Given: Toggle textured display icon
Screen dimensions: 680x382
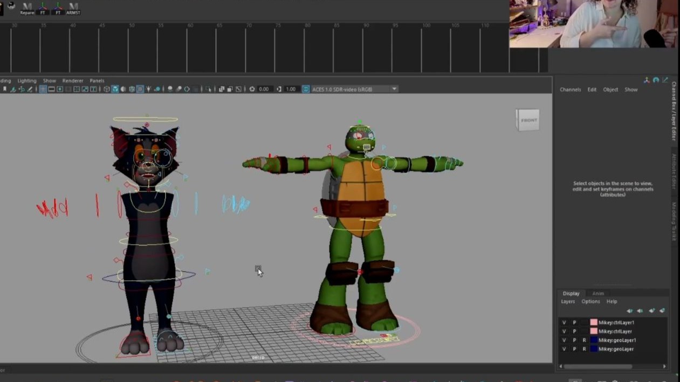Looking at the screenshot, I should [x=140, y=89].
